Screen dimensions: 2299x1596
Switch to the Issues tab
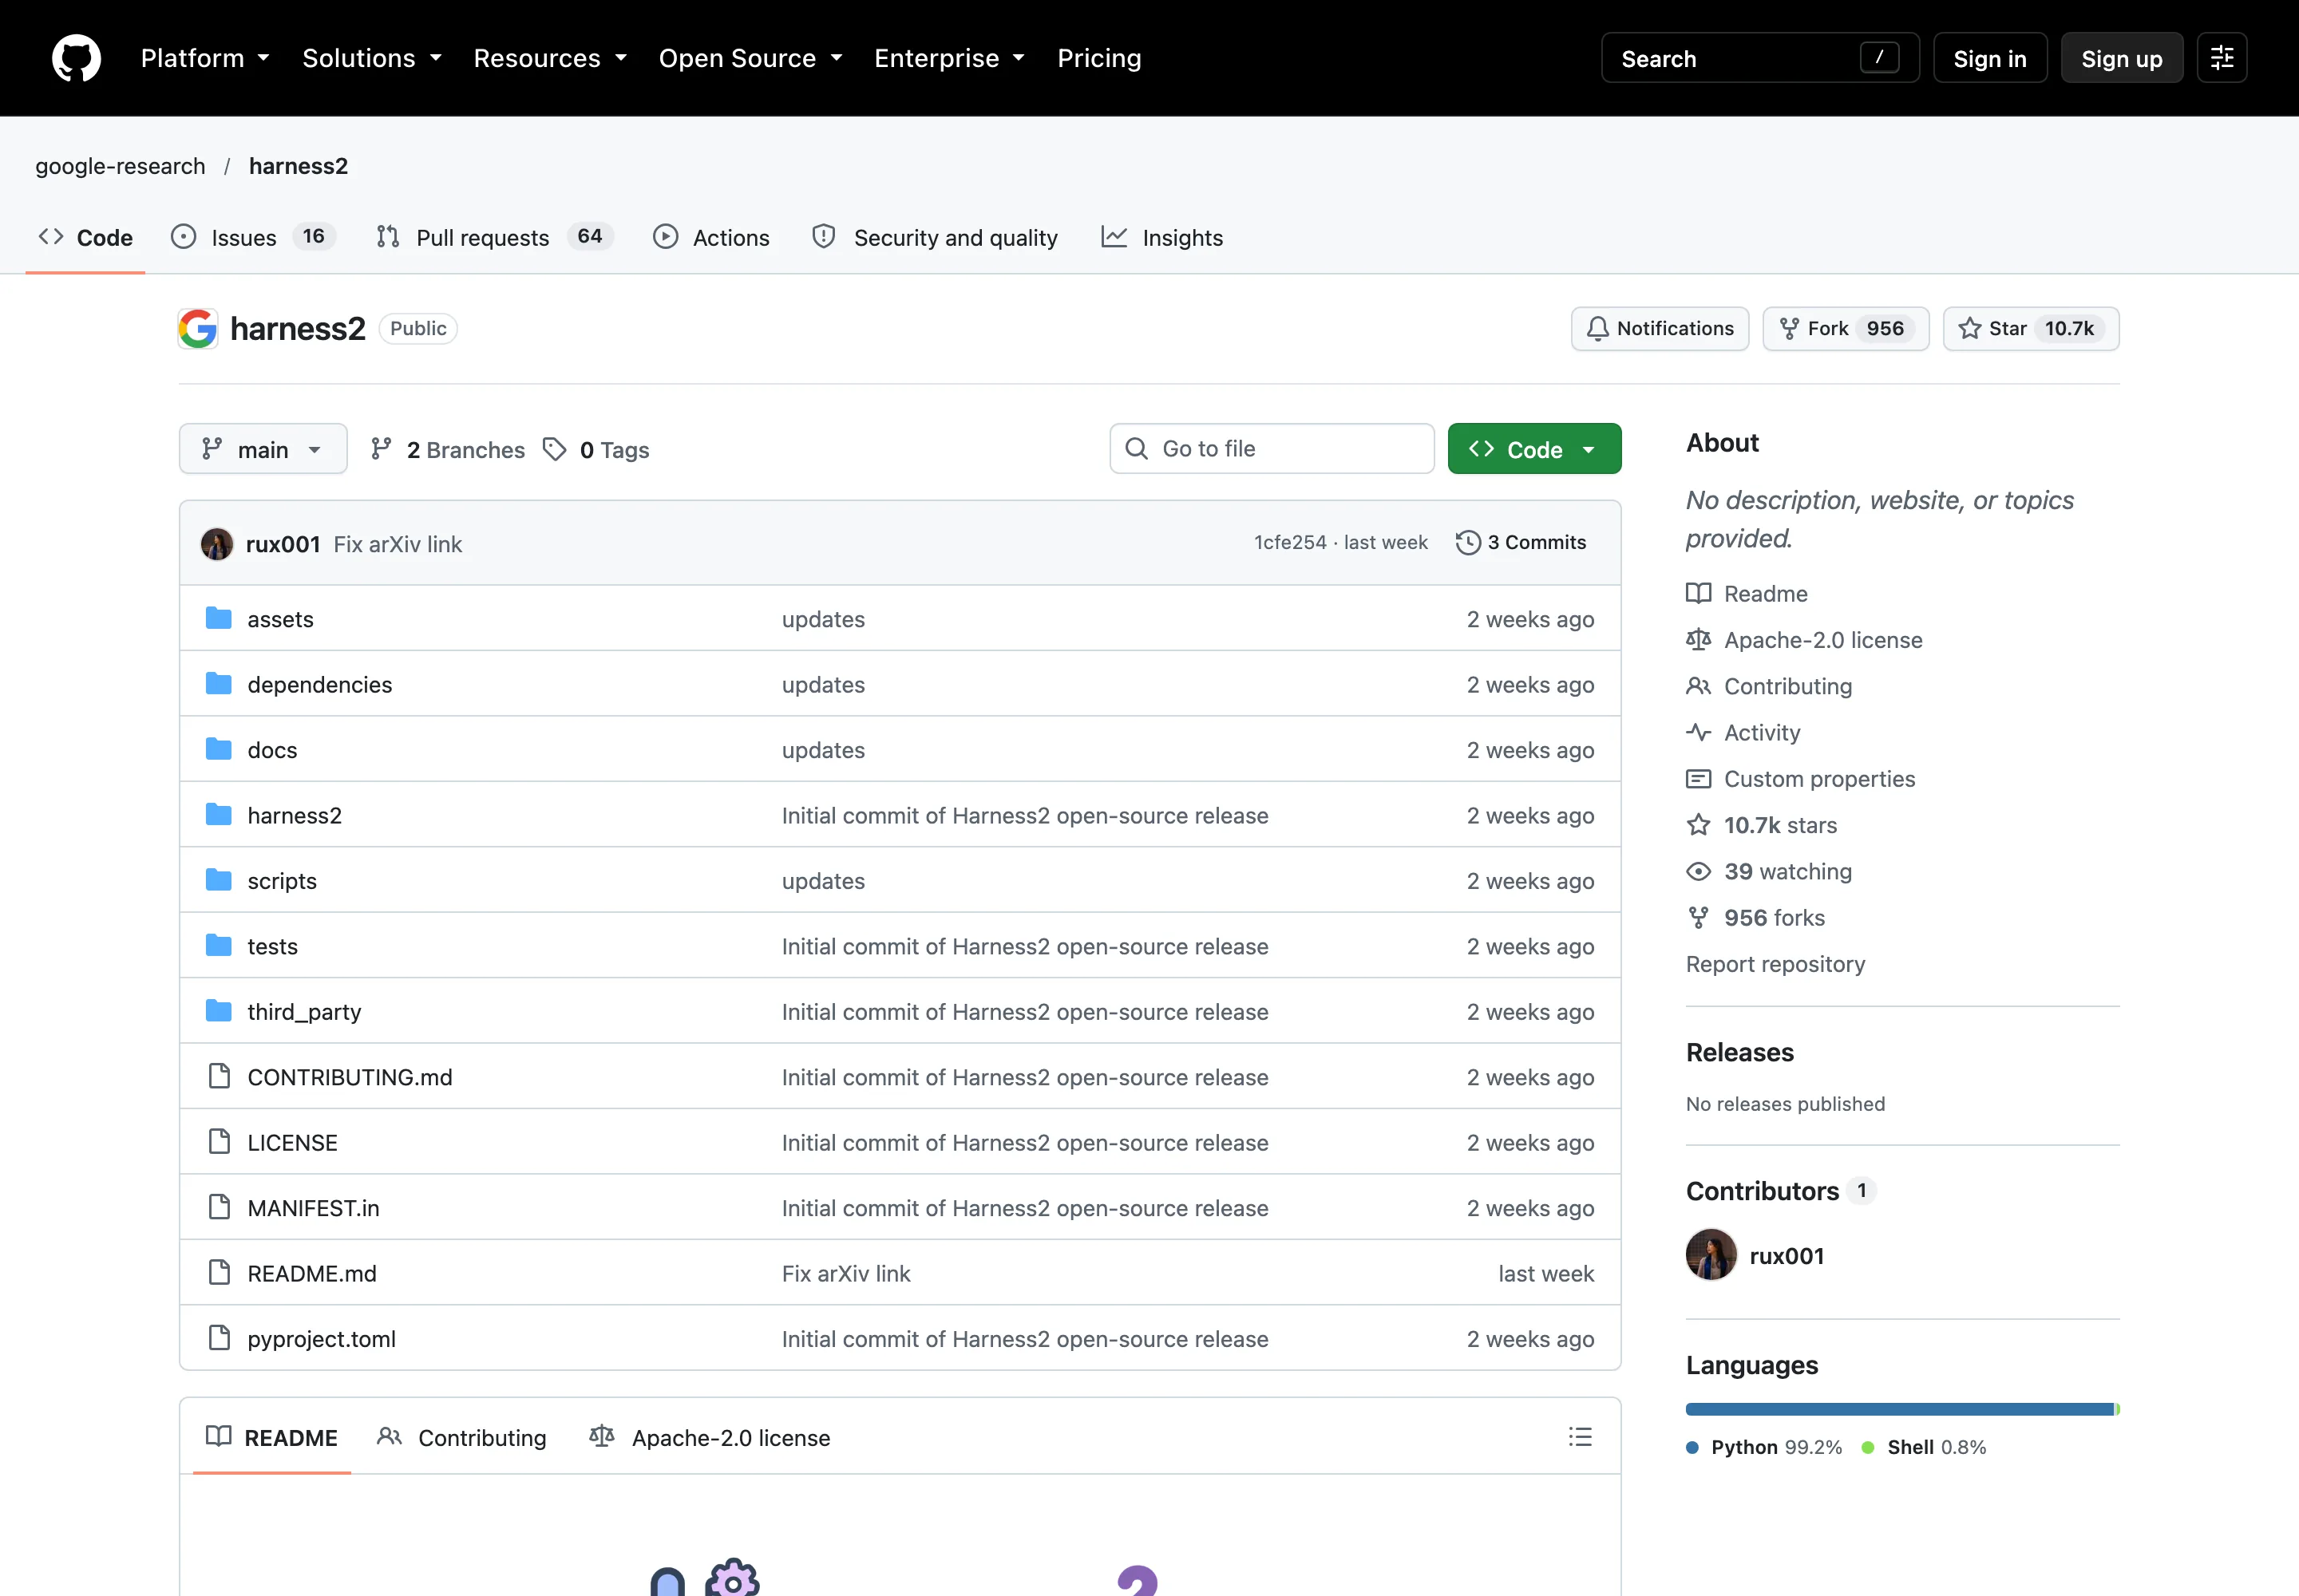[253, 237]
